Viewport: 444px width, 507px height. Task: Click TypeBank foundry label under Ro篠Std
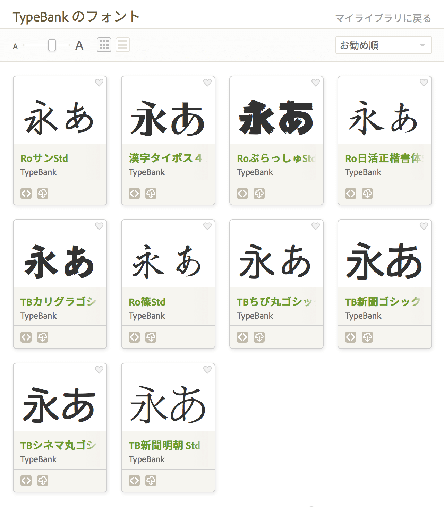(x=147, y=316)
